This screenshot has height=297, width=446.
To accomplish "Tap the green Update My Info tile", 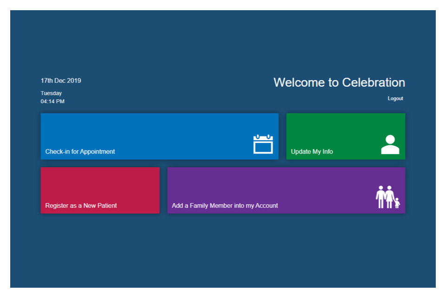I will [346, 136].
